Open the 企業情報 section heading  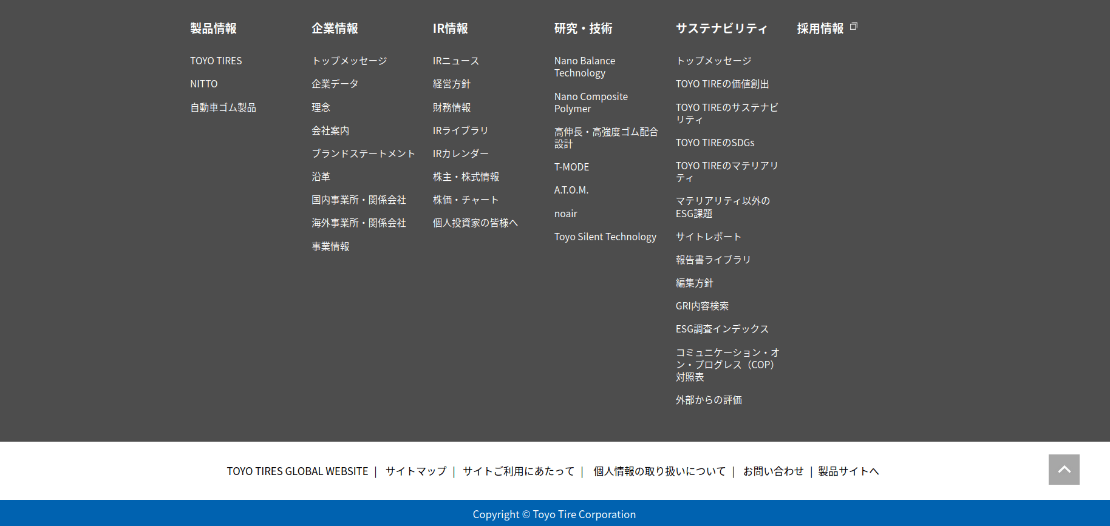pos(335,29)
